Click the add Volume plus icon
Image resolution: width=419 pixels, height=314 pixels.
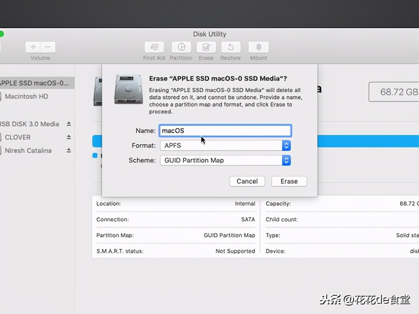pyautogui.click(x=33, y=47)
